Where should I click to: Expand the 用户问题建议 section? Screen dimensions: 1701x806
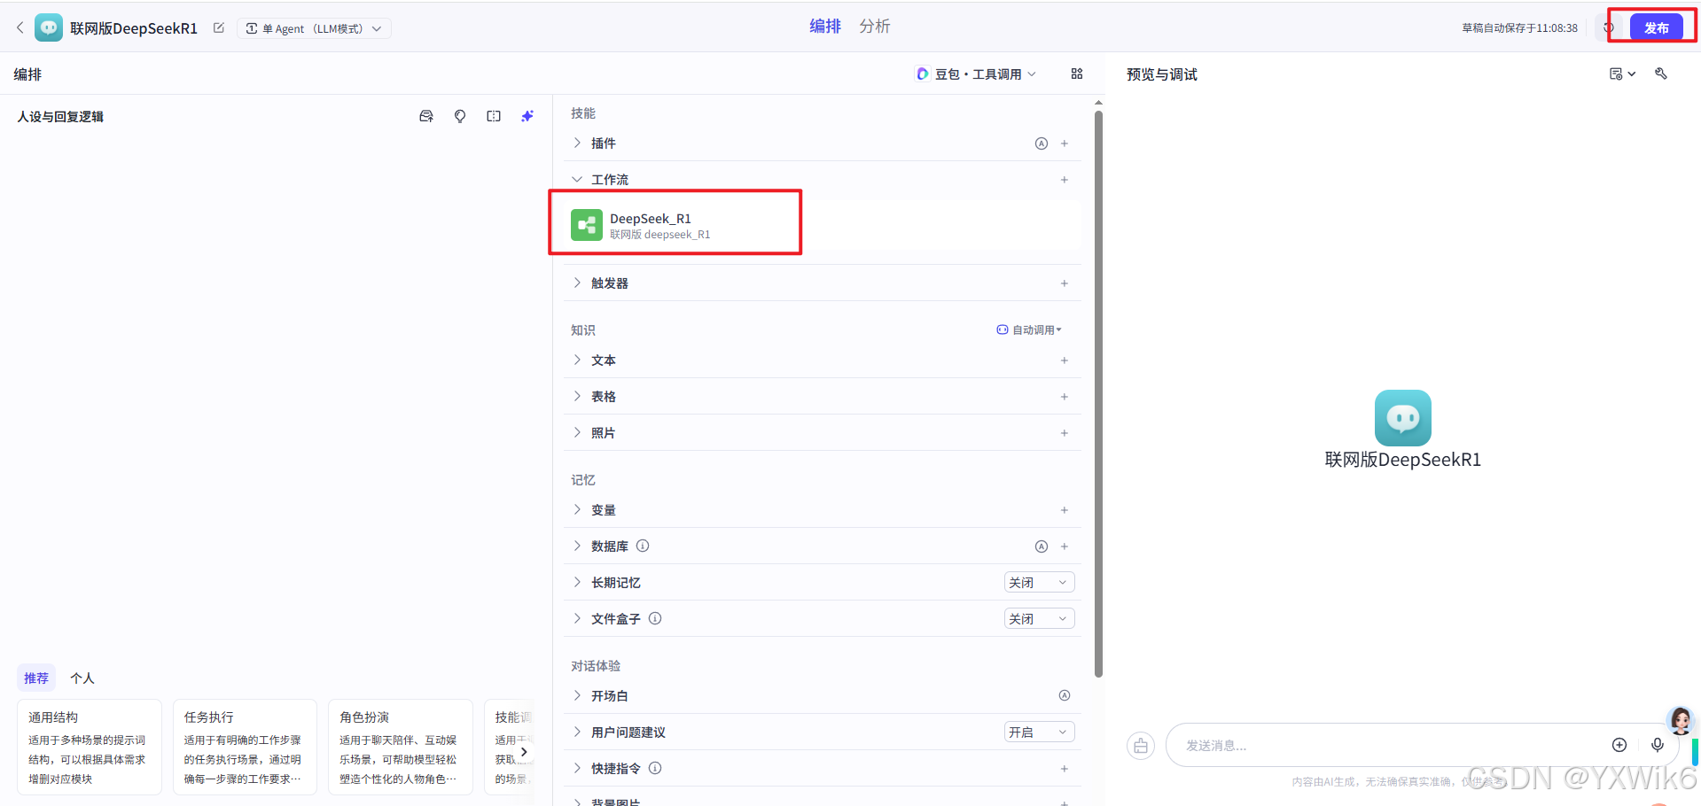pos(577,732)
